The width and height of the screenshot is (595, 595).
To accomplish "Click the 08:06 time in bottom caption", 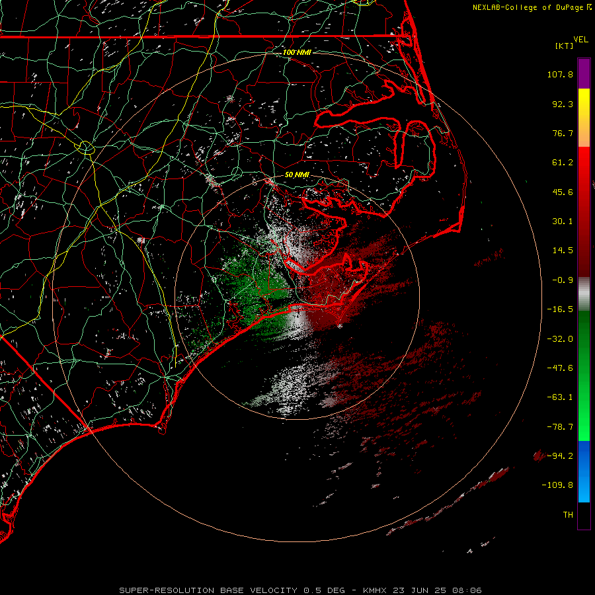I will pos(467,590).
